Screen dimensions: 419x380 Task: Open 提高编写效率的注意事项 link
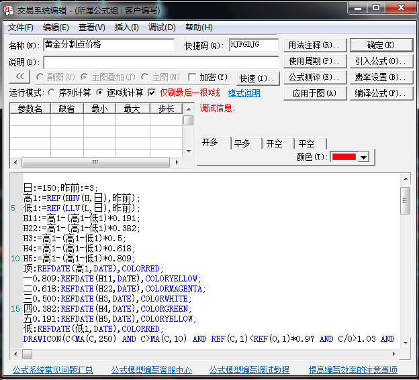353,370
